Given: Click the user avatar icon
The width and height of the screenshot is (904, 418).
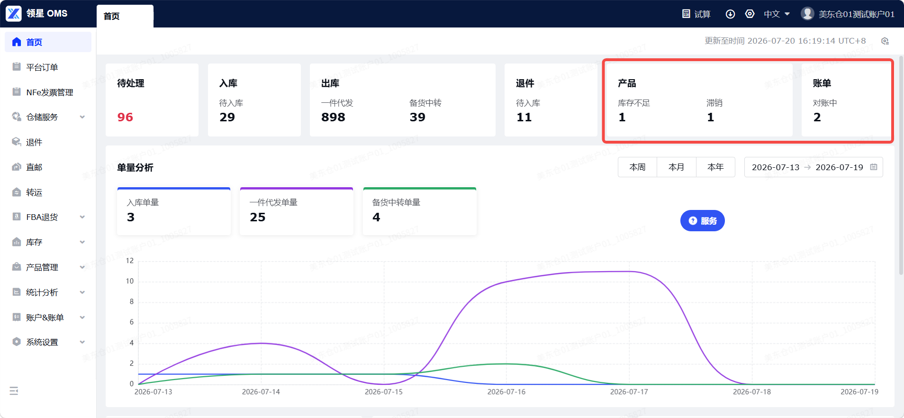Looking at the screenshot, I should (x=807, y=14).
